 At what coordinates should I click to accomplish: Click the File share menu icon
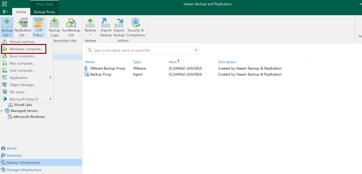5,92
